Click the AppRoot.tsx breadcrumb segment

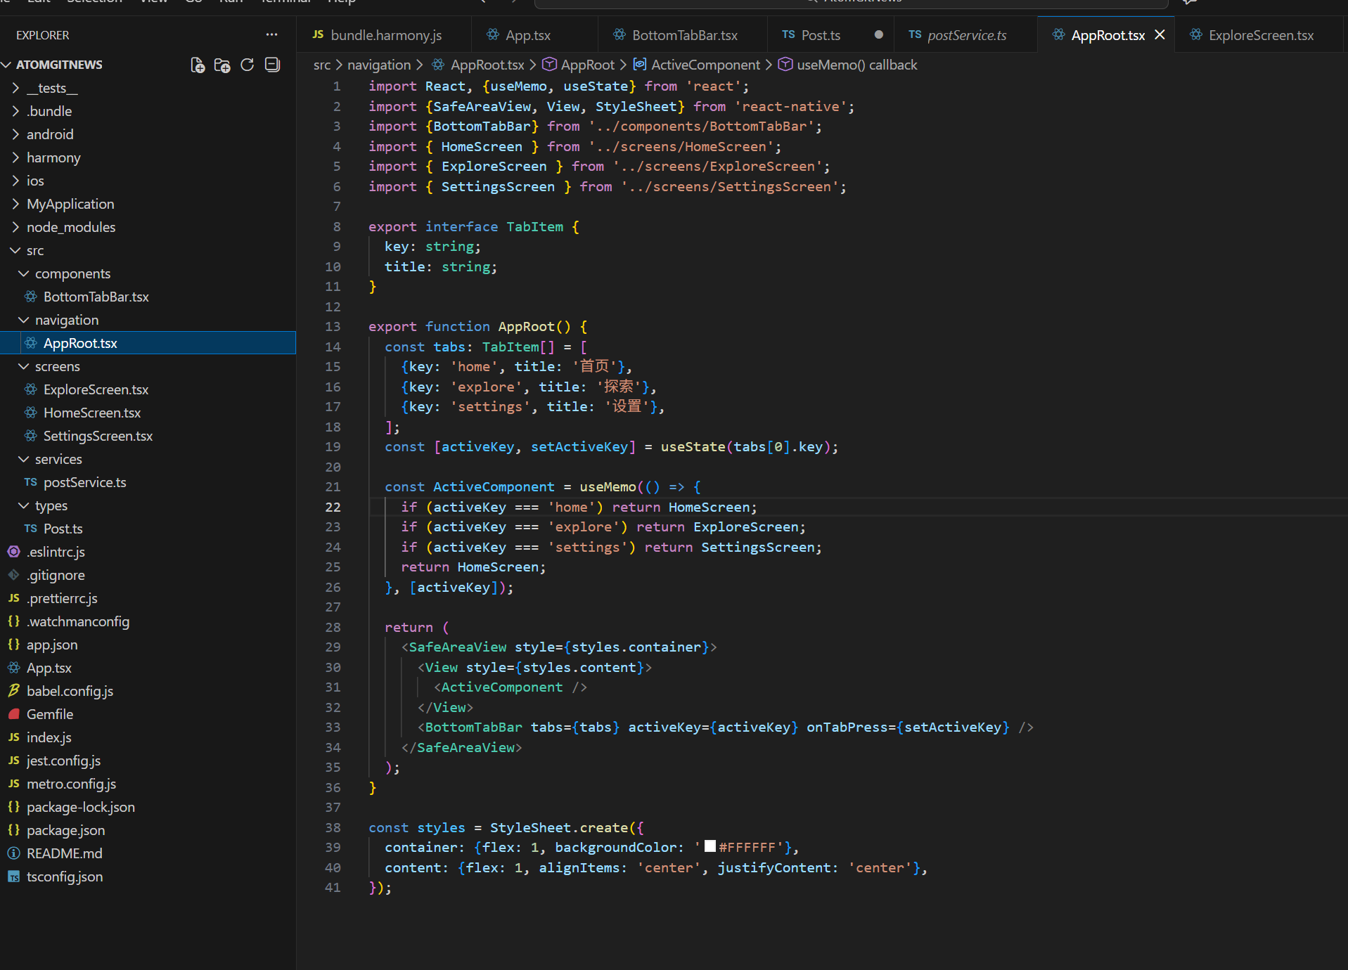(x=487, y=65)
